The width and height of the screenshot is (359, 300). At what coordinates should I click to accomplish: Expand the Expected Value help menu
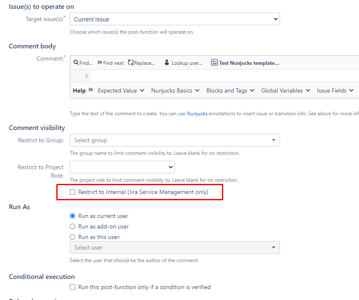click(x=121, y=90)
